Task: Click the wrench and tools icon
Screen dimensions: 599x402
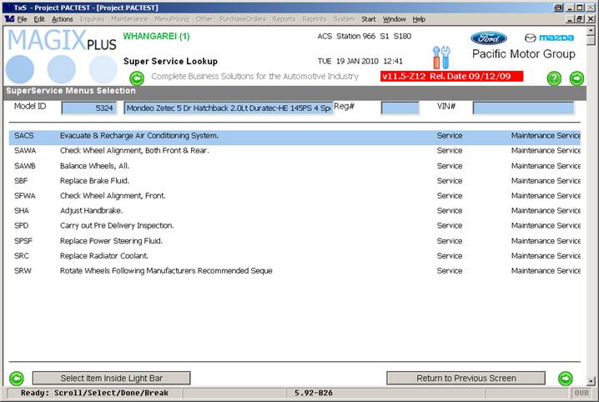Action: click(x=441, y=58)
